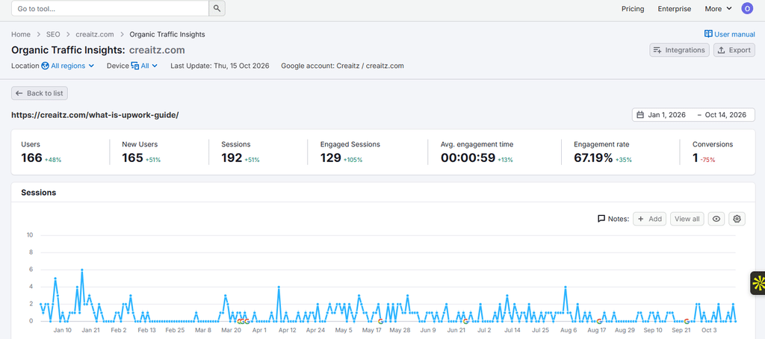Click Last Update: Thu, 15 Oct 2026 text

click(220, 66)
